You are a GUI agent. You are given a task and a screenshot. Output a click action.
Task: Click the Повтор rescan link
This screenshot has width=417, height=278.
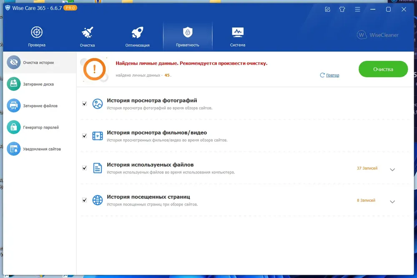point(332,75)
